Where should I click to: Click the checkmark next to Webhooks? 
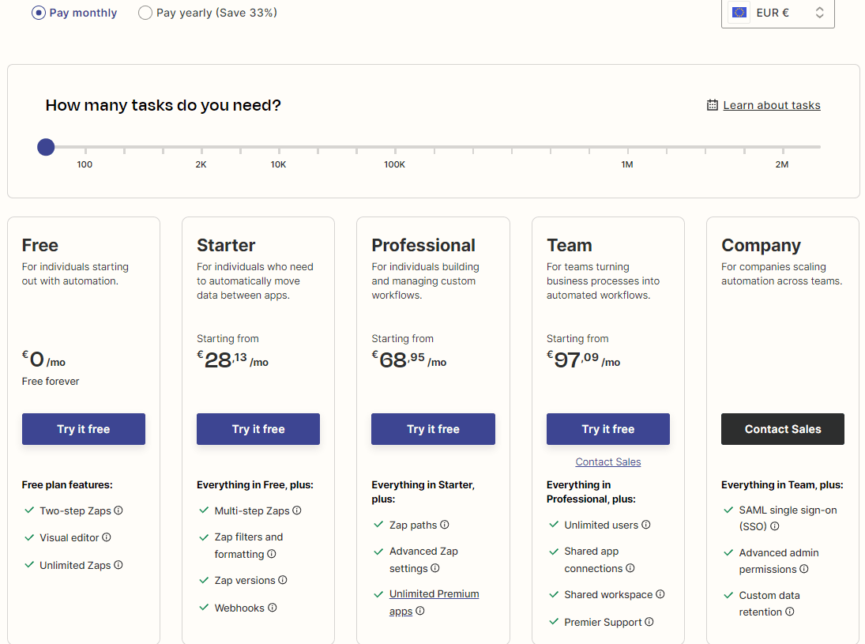pyautogui.click(x=204, y=607)
